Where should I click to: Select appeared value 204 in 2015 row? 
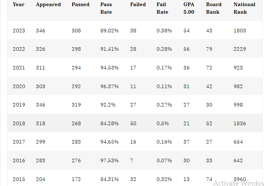click(x=41, y=179)
